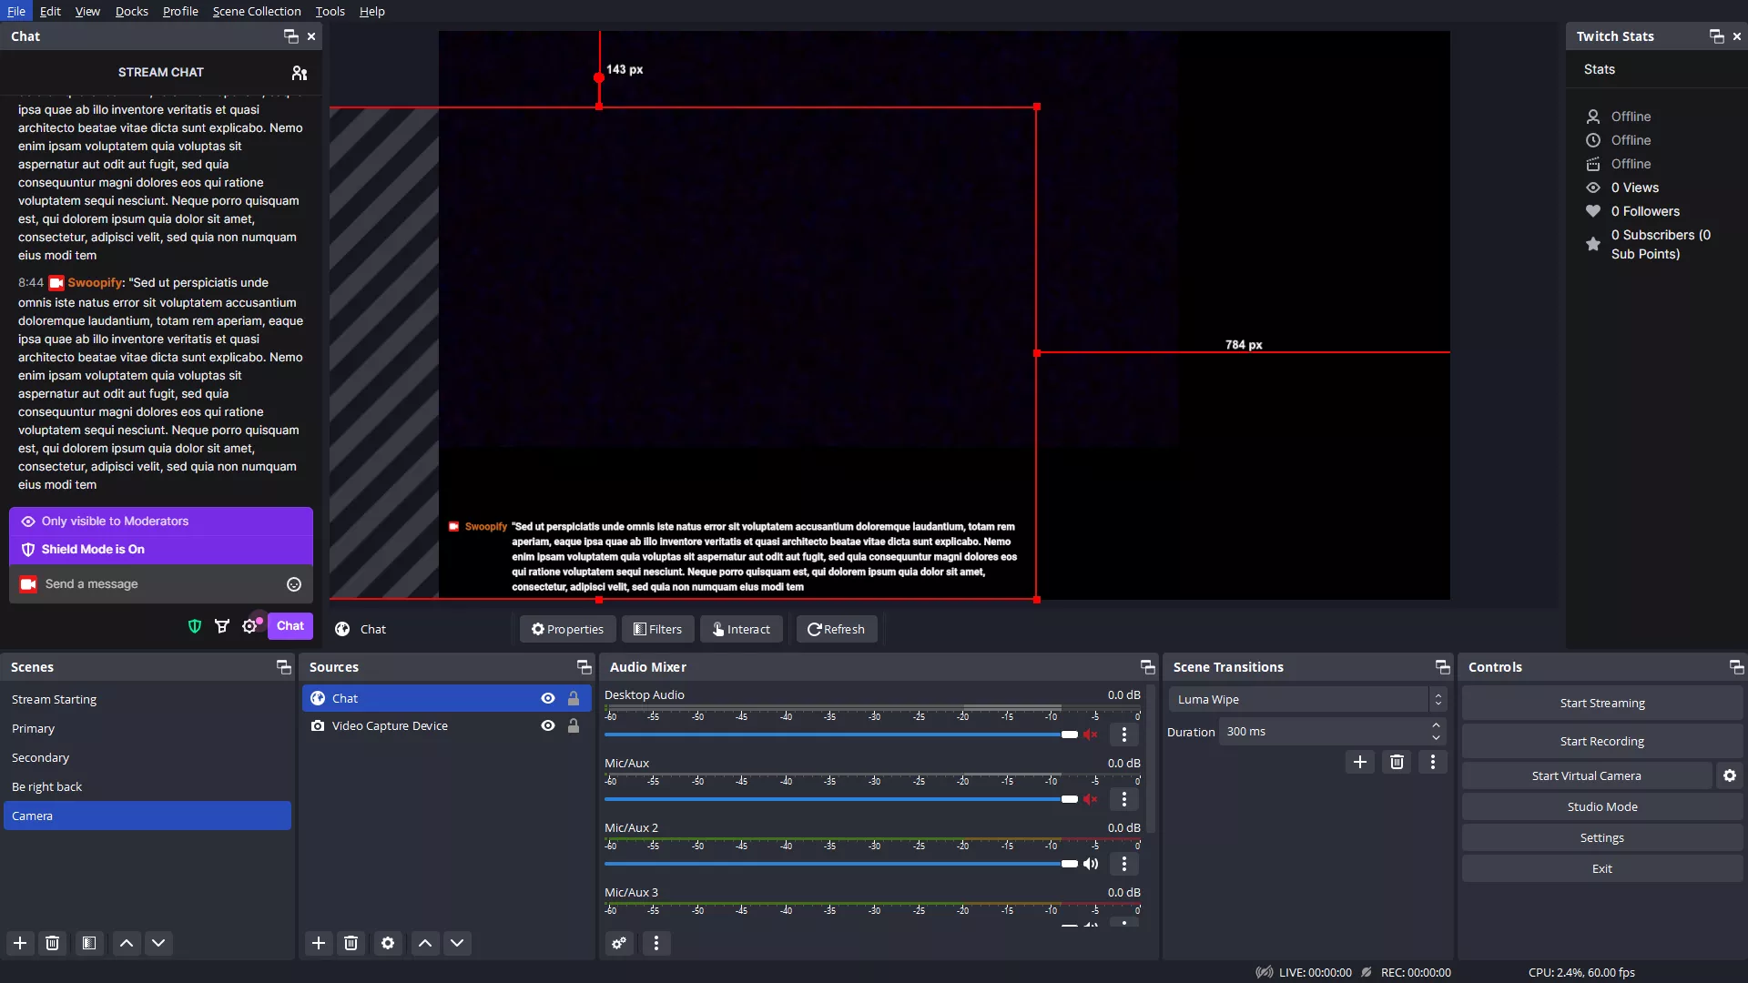Open Audio Mixer menu dots at bottom
Screen dimensions: 1748x983
[x=656, y=943]
